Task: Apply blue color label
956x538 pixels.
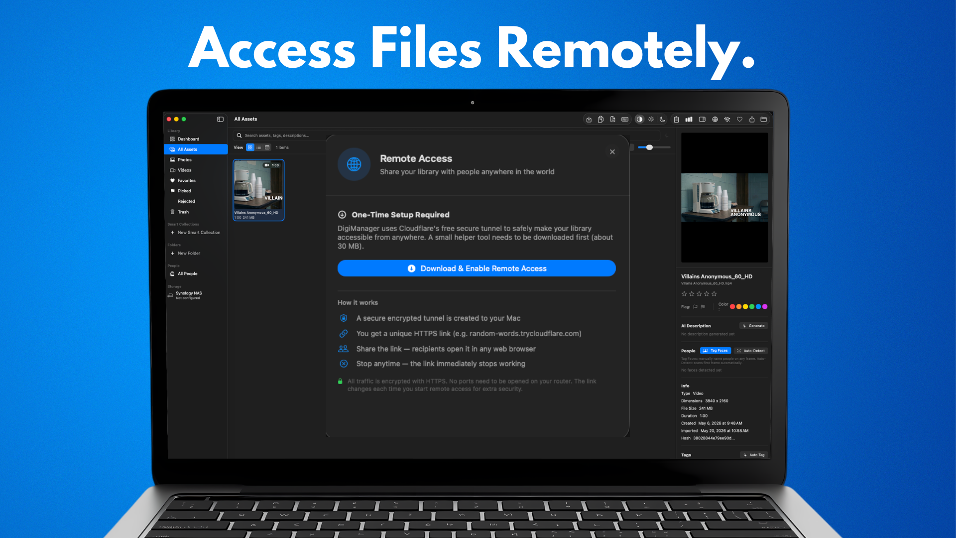Action: [x=758, y=307]
